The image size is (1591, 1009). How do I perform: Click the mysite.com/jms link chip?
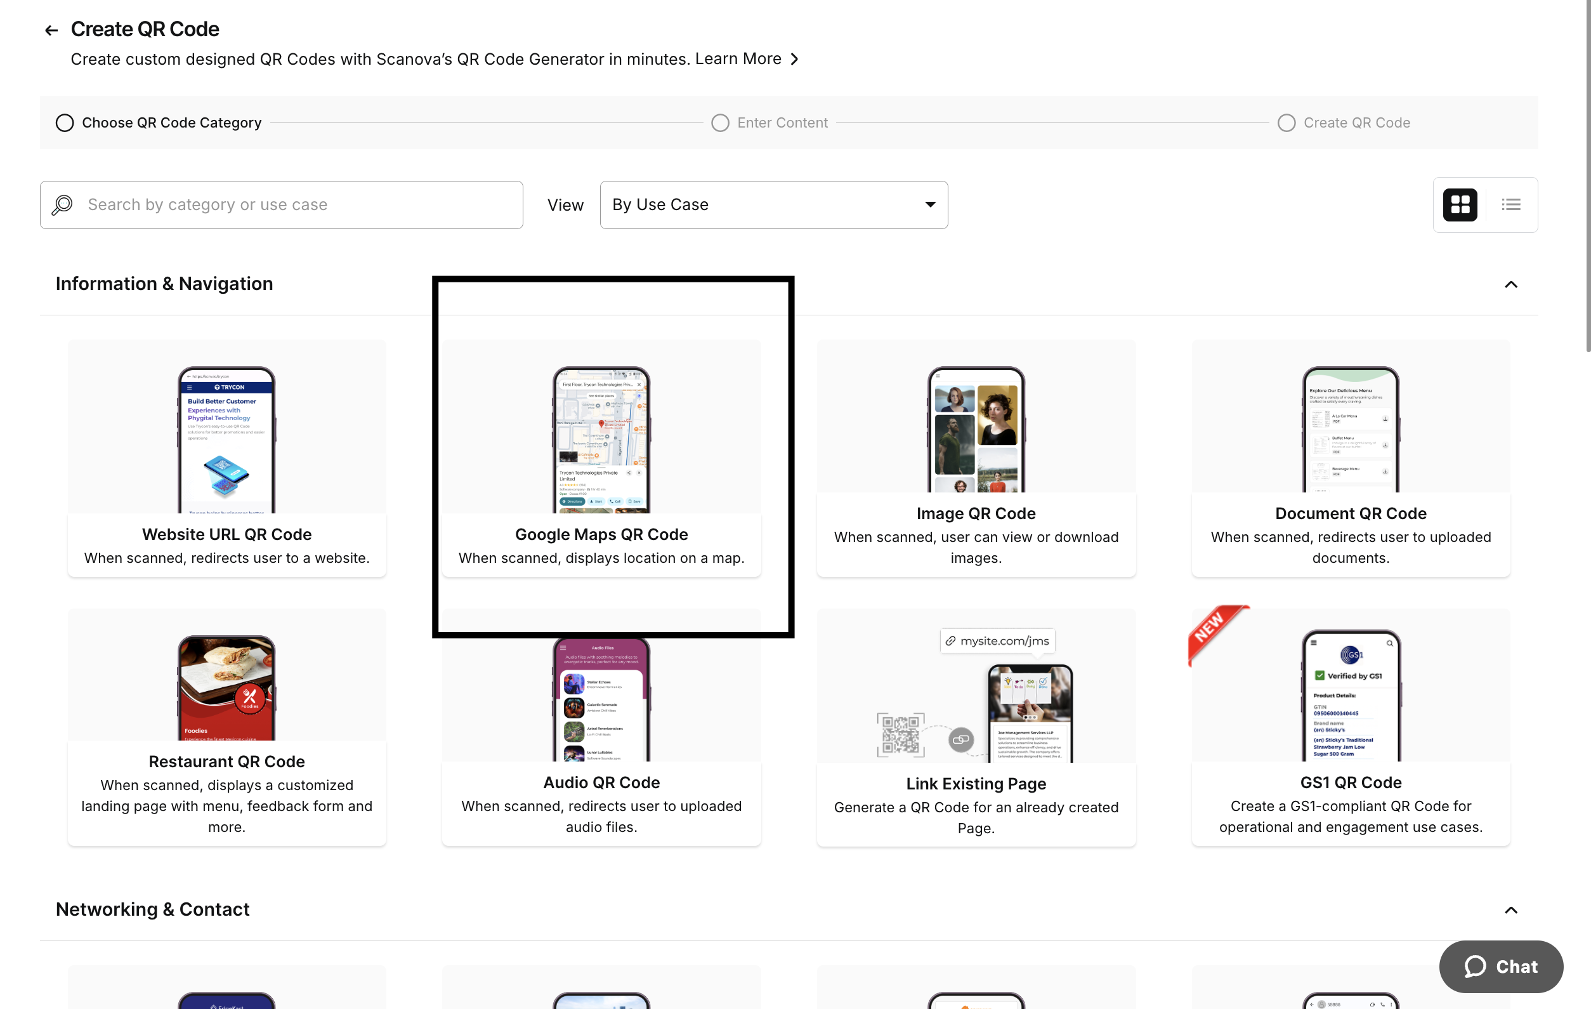(x=997, y=640)
